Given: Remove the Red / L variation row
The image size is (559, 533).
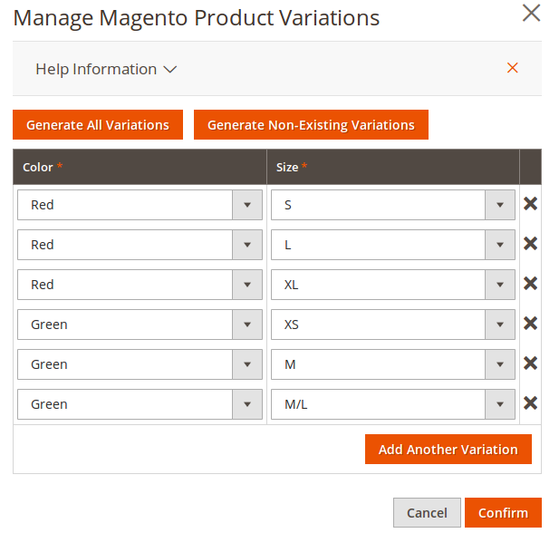Looking at the screenshot, I should point(530,244).
